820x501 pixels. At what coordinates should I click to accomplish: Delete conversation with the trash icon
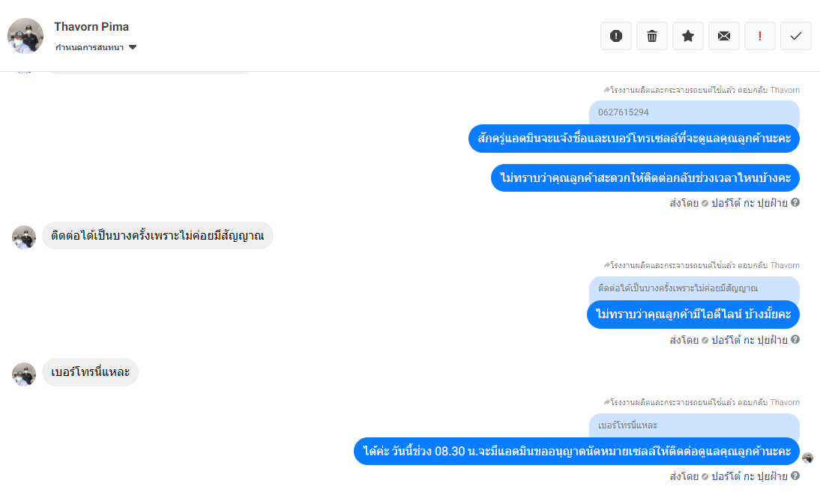pyautogui.click(x=652, y=36)
